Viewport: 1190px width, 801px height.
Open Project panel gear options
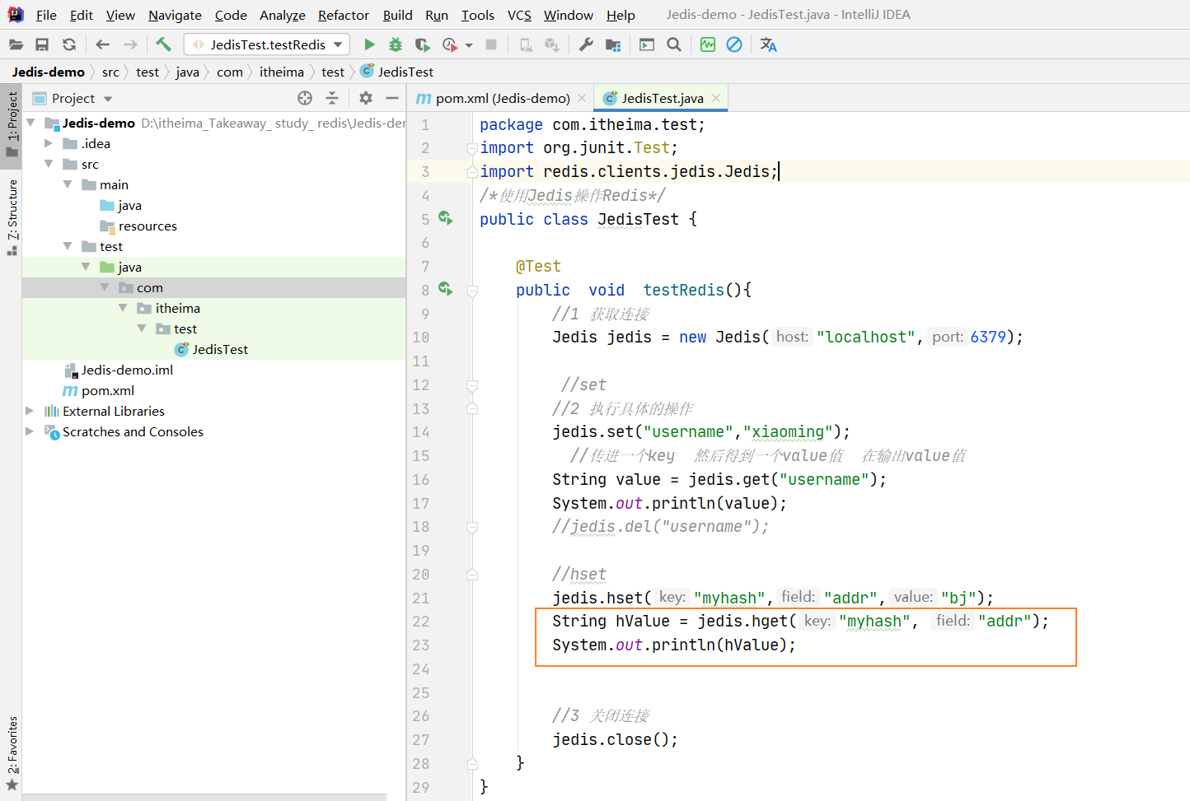pos(366,98)
